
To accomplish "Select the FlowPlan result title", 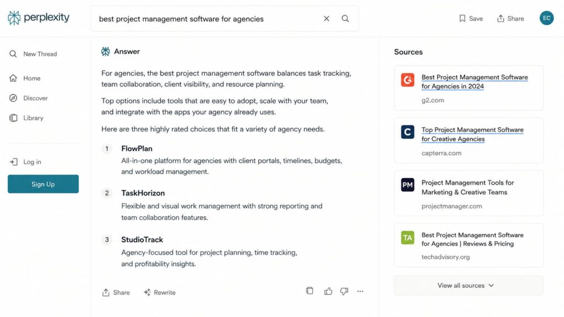I will [137, 149].
